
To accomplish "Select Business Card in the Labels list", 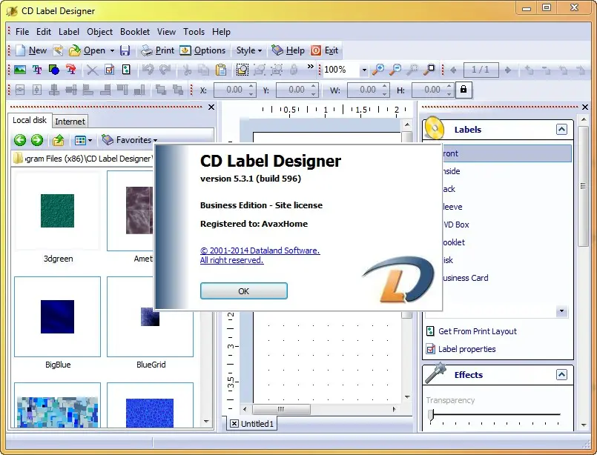I will [x=465, y=278].
